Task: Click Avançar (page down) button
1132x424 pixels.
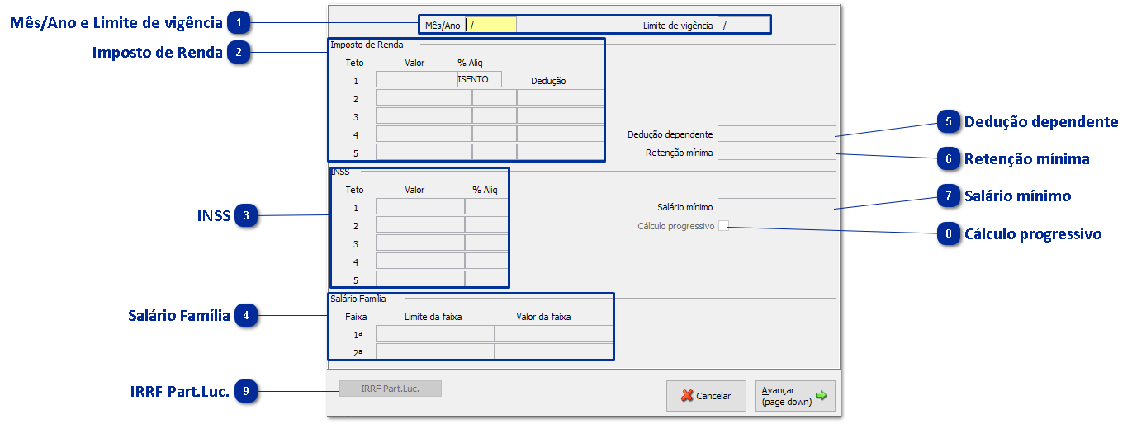Action: tap(794, 396)
